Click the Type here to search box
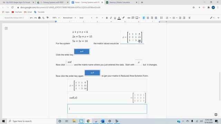Image resolution: width=221 pixels, height=124 pixels. 31,121
